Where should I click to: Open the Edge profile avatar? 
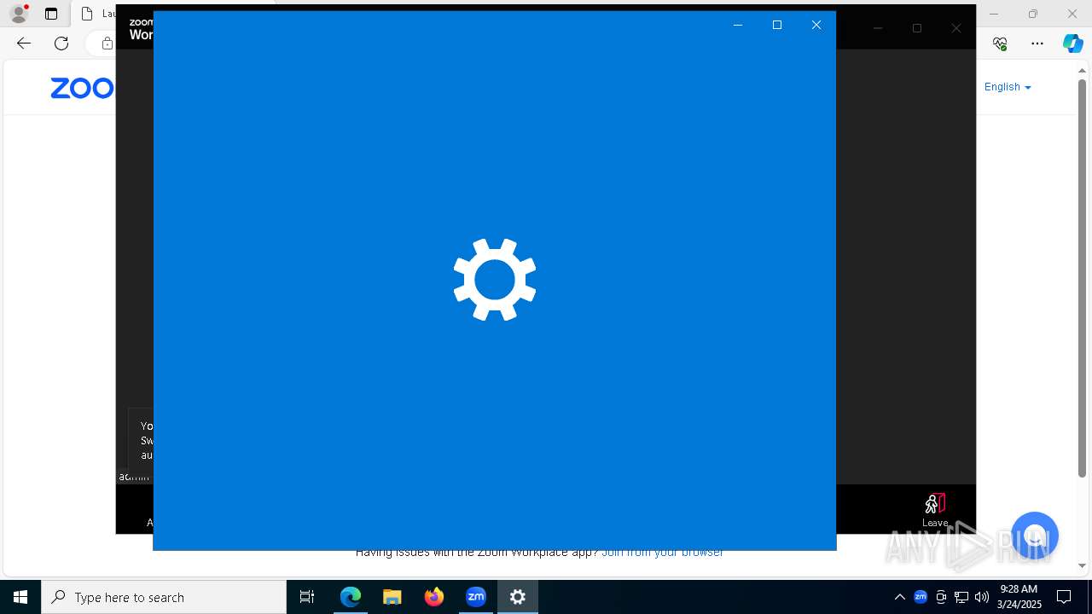[x=18, y=14]
